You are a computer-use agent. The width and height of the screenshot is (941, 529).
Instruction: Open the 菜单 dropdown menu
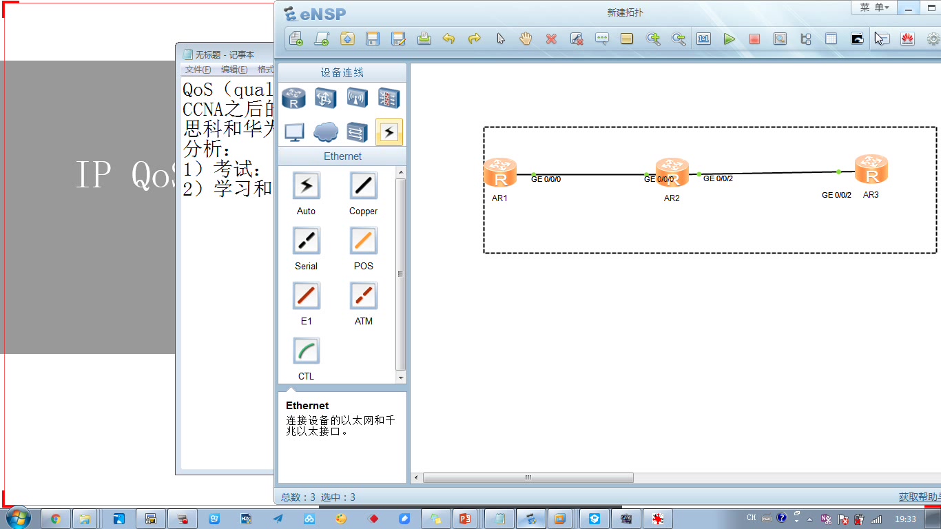point(874,8)
